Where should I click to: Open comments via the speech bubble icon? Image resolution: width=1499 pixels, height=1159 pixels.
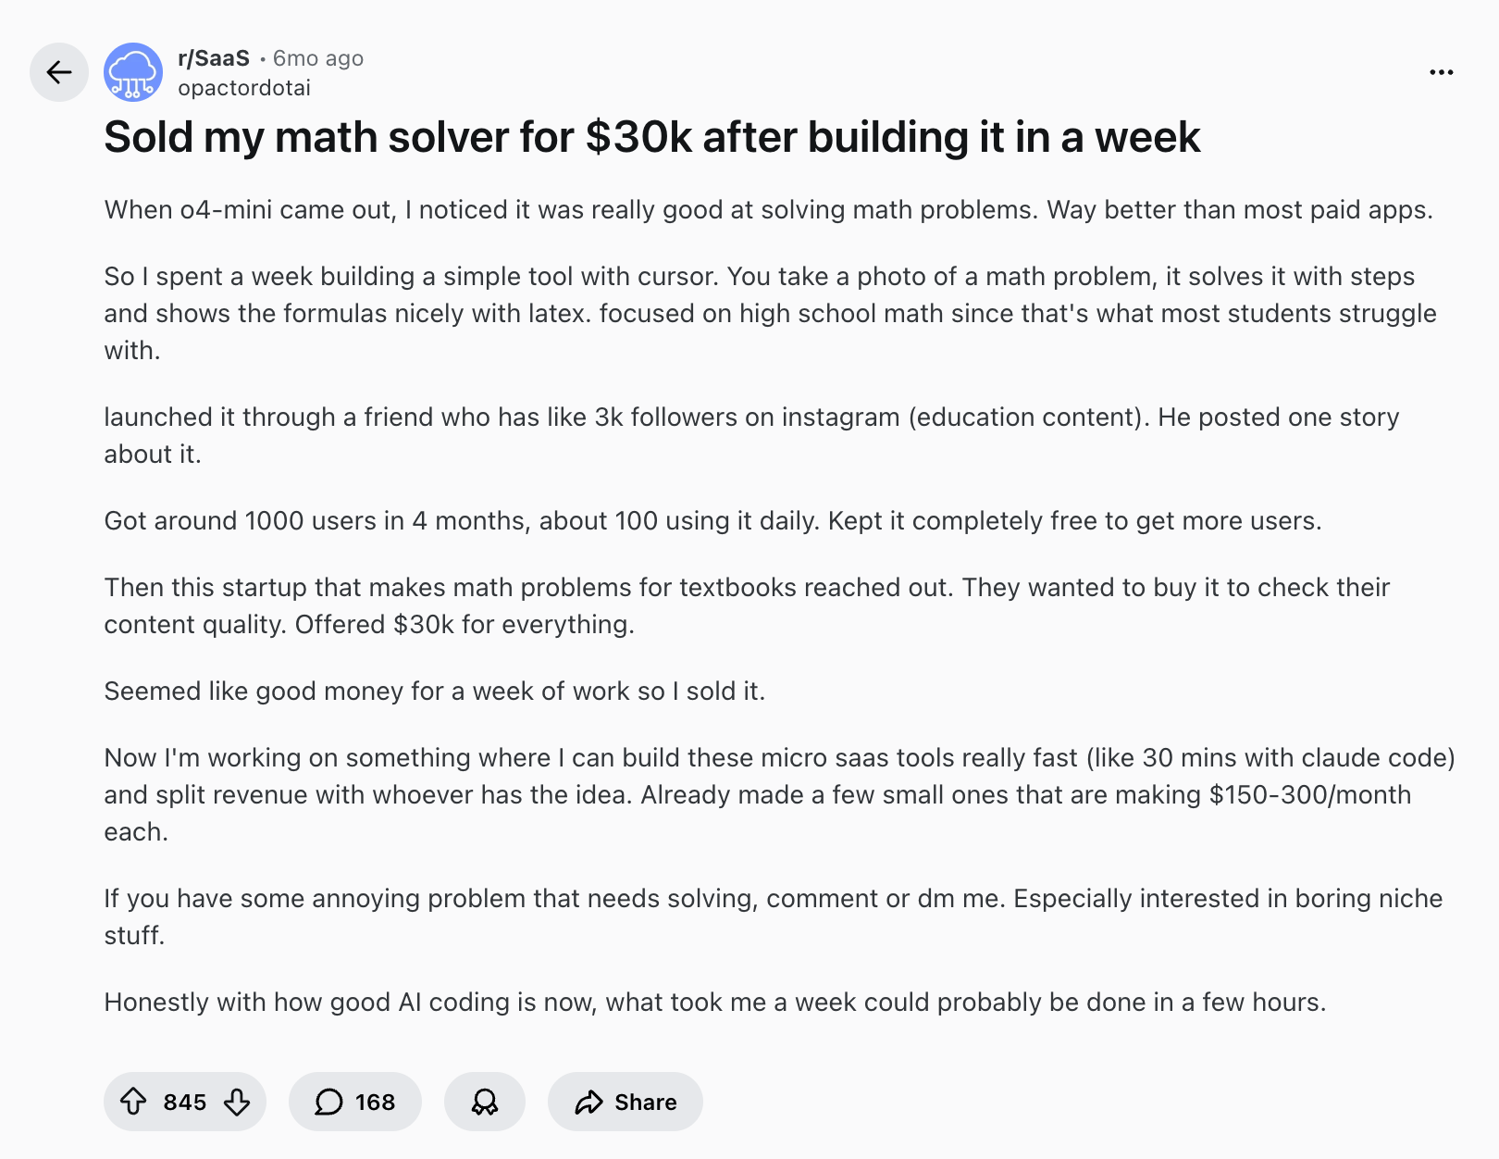pos(329,1102)
